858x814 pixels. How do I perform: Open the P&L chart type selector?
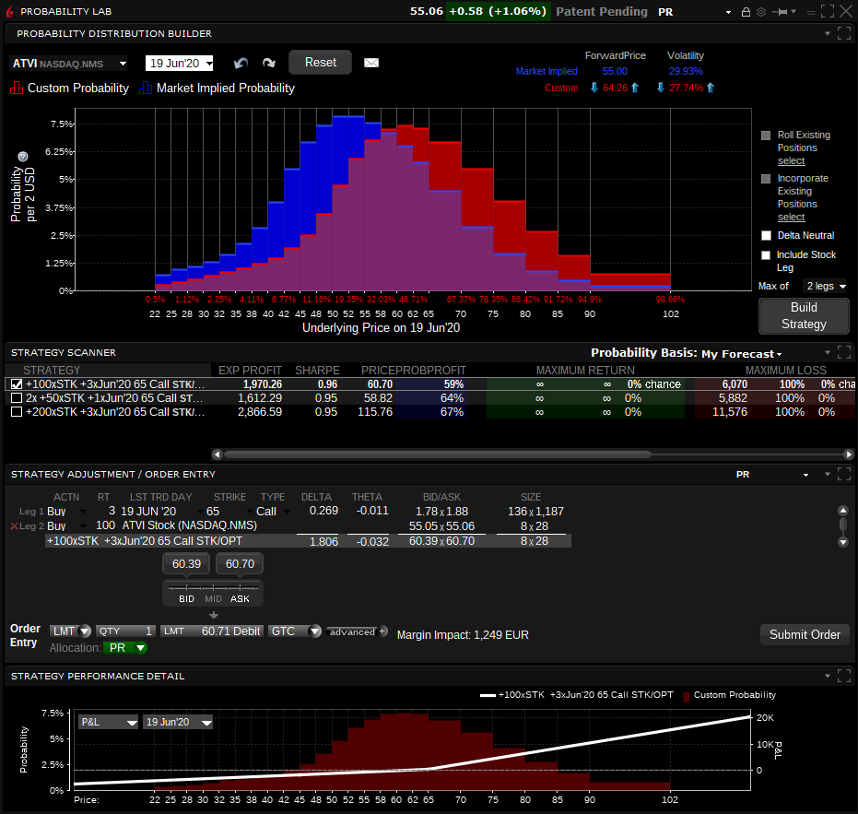tap(109, 722)
